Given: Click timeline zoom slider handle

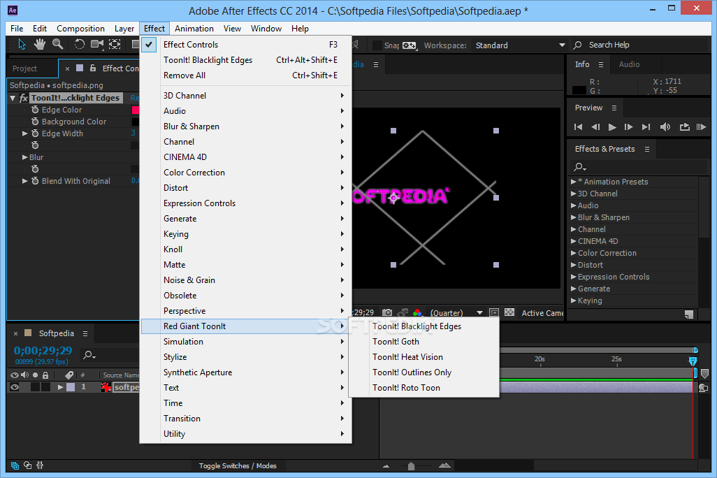Looking at the screenshot, I should pyautogui.click(x=411, y=466).
